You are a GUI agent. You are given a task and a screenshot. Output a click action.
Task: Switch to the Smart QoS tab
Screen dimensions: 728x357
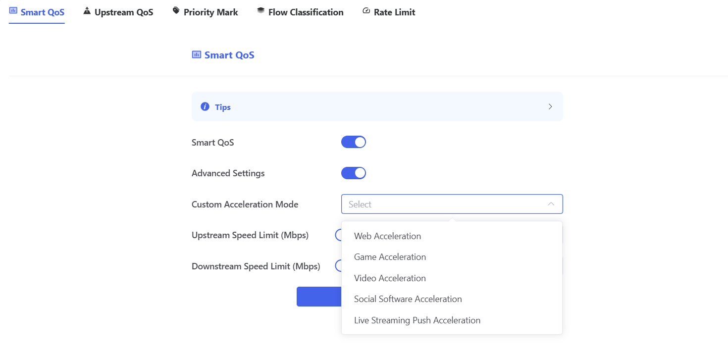(x=37, y=12)
